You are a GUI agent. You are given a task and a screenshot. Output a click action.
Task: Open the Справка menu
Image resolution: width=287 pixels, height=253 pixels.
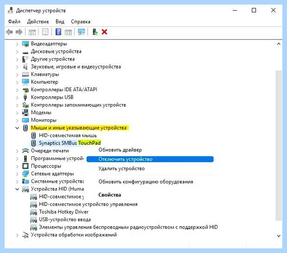click(x=81, y=22)
